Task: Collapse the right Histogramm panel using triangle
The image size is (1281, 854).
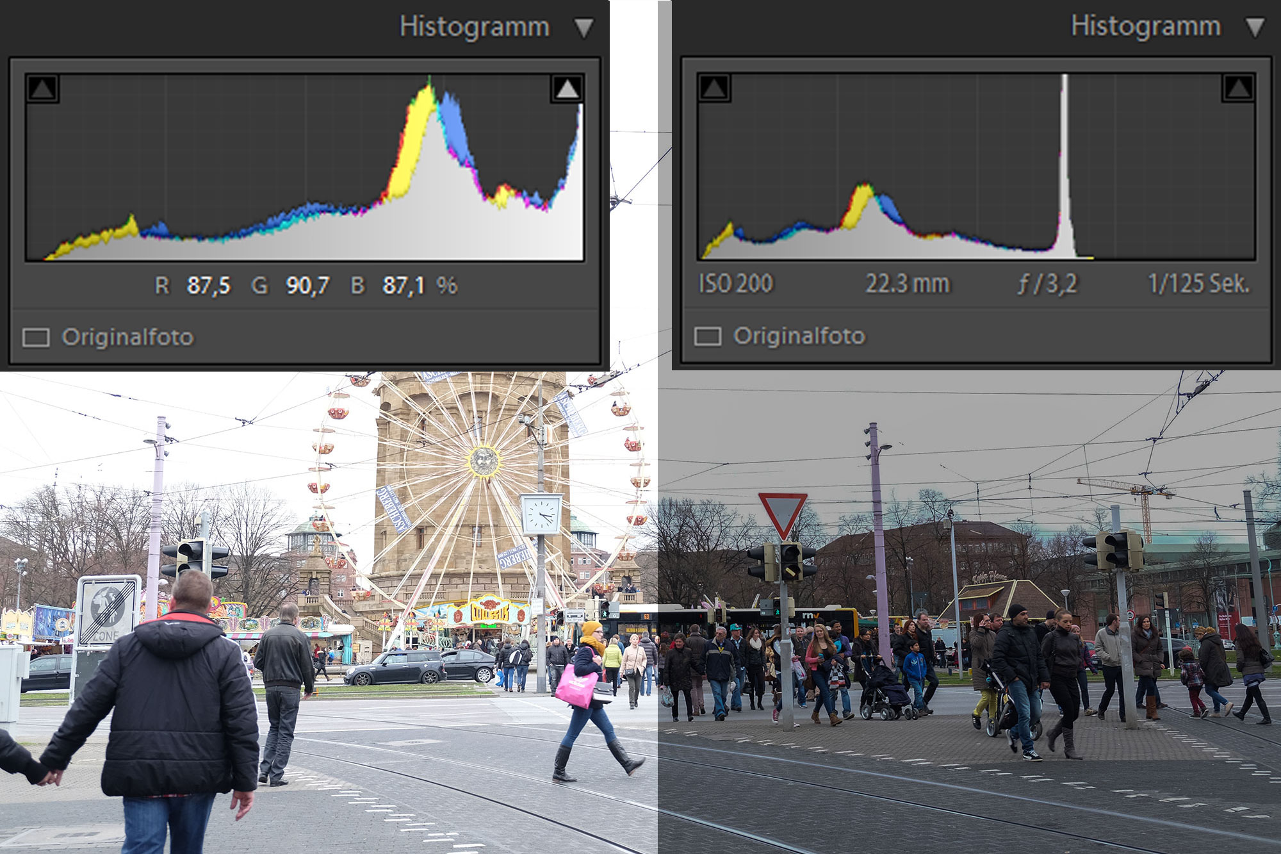Action: [x=1255, y=27]
